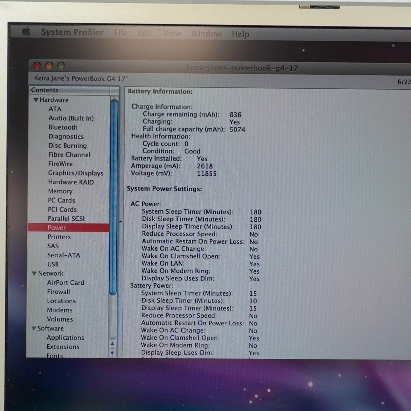This screenshot has width=411, height=411.
Task: Select Memory in the sidebar
Action: pos(60,191)
